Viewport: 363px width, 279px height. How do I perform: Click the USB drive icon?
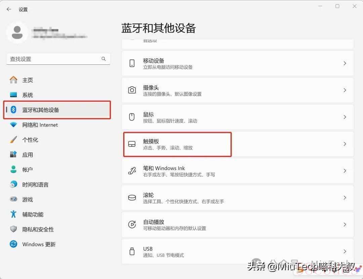(x=132, y=251)
